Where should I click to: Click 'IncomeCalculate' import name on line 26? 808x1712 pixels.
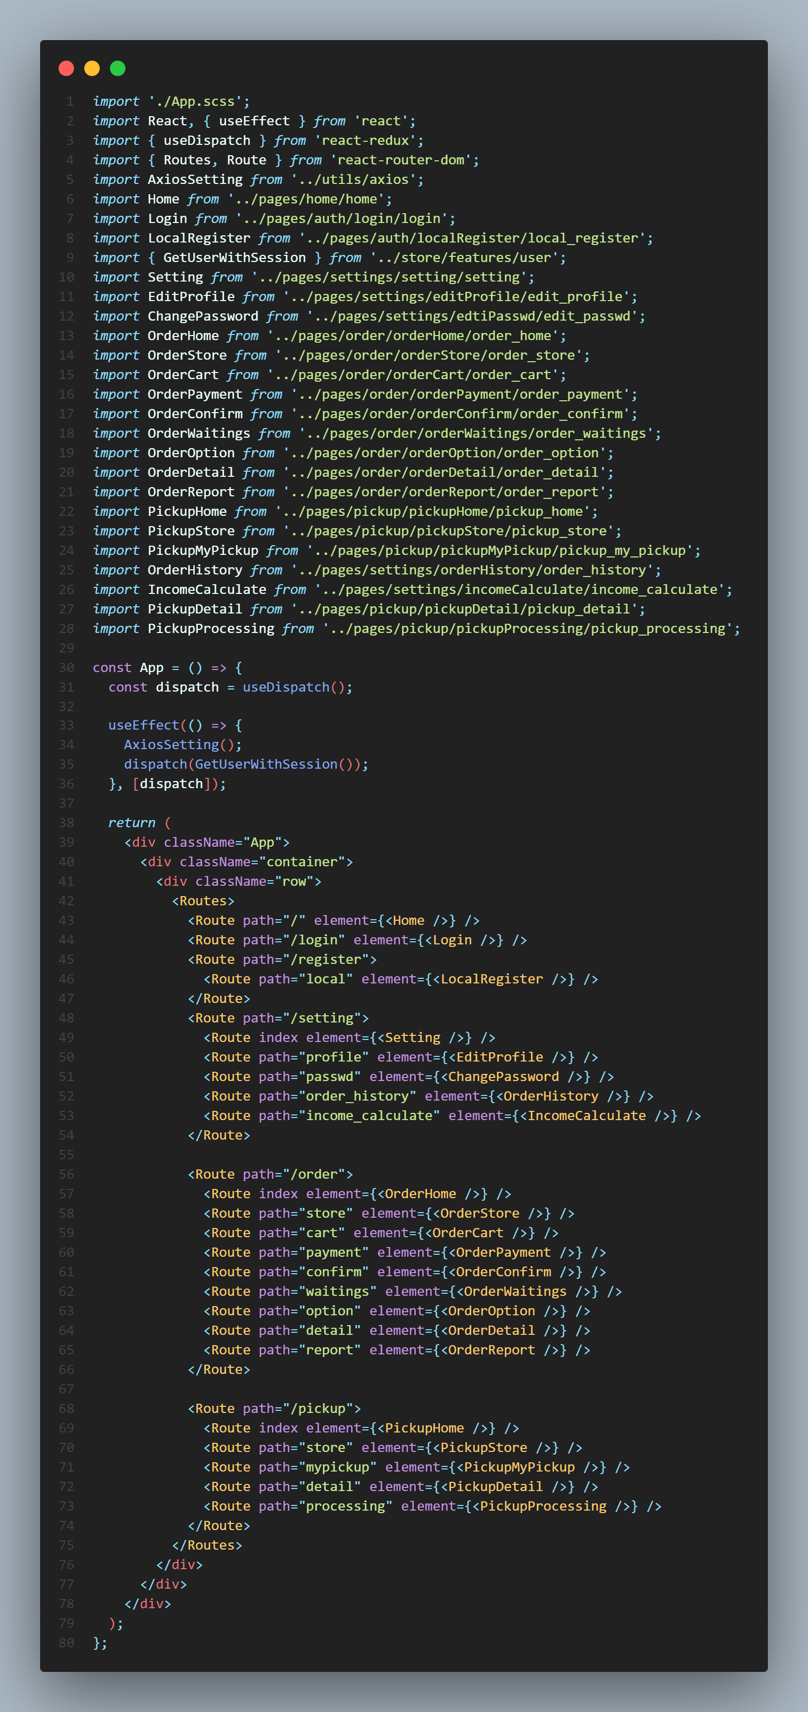[x=208, y=590]
